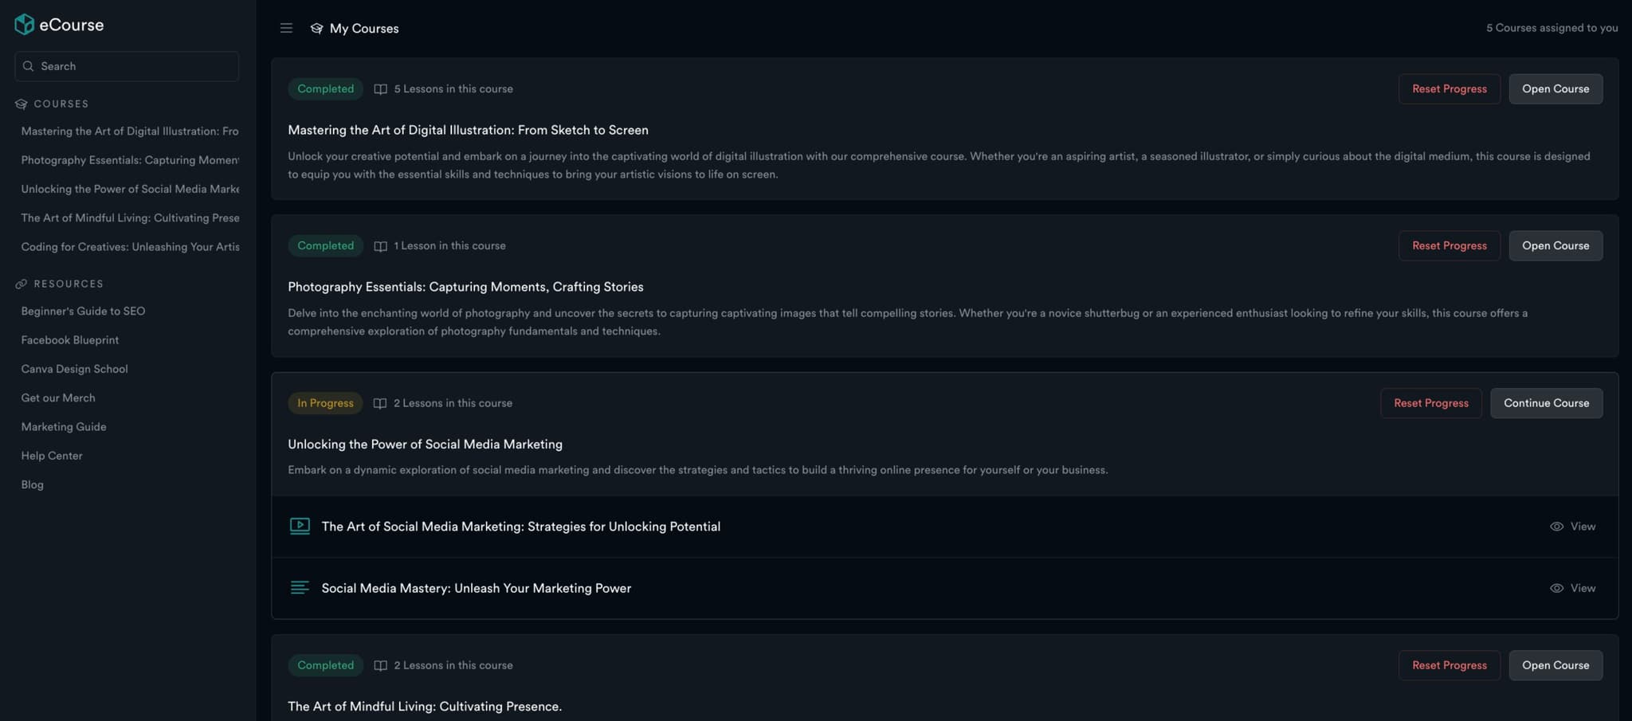Click the link icon next to Resources
Screen dimensions: 1632x721
(22, 284)
